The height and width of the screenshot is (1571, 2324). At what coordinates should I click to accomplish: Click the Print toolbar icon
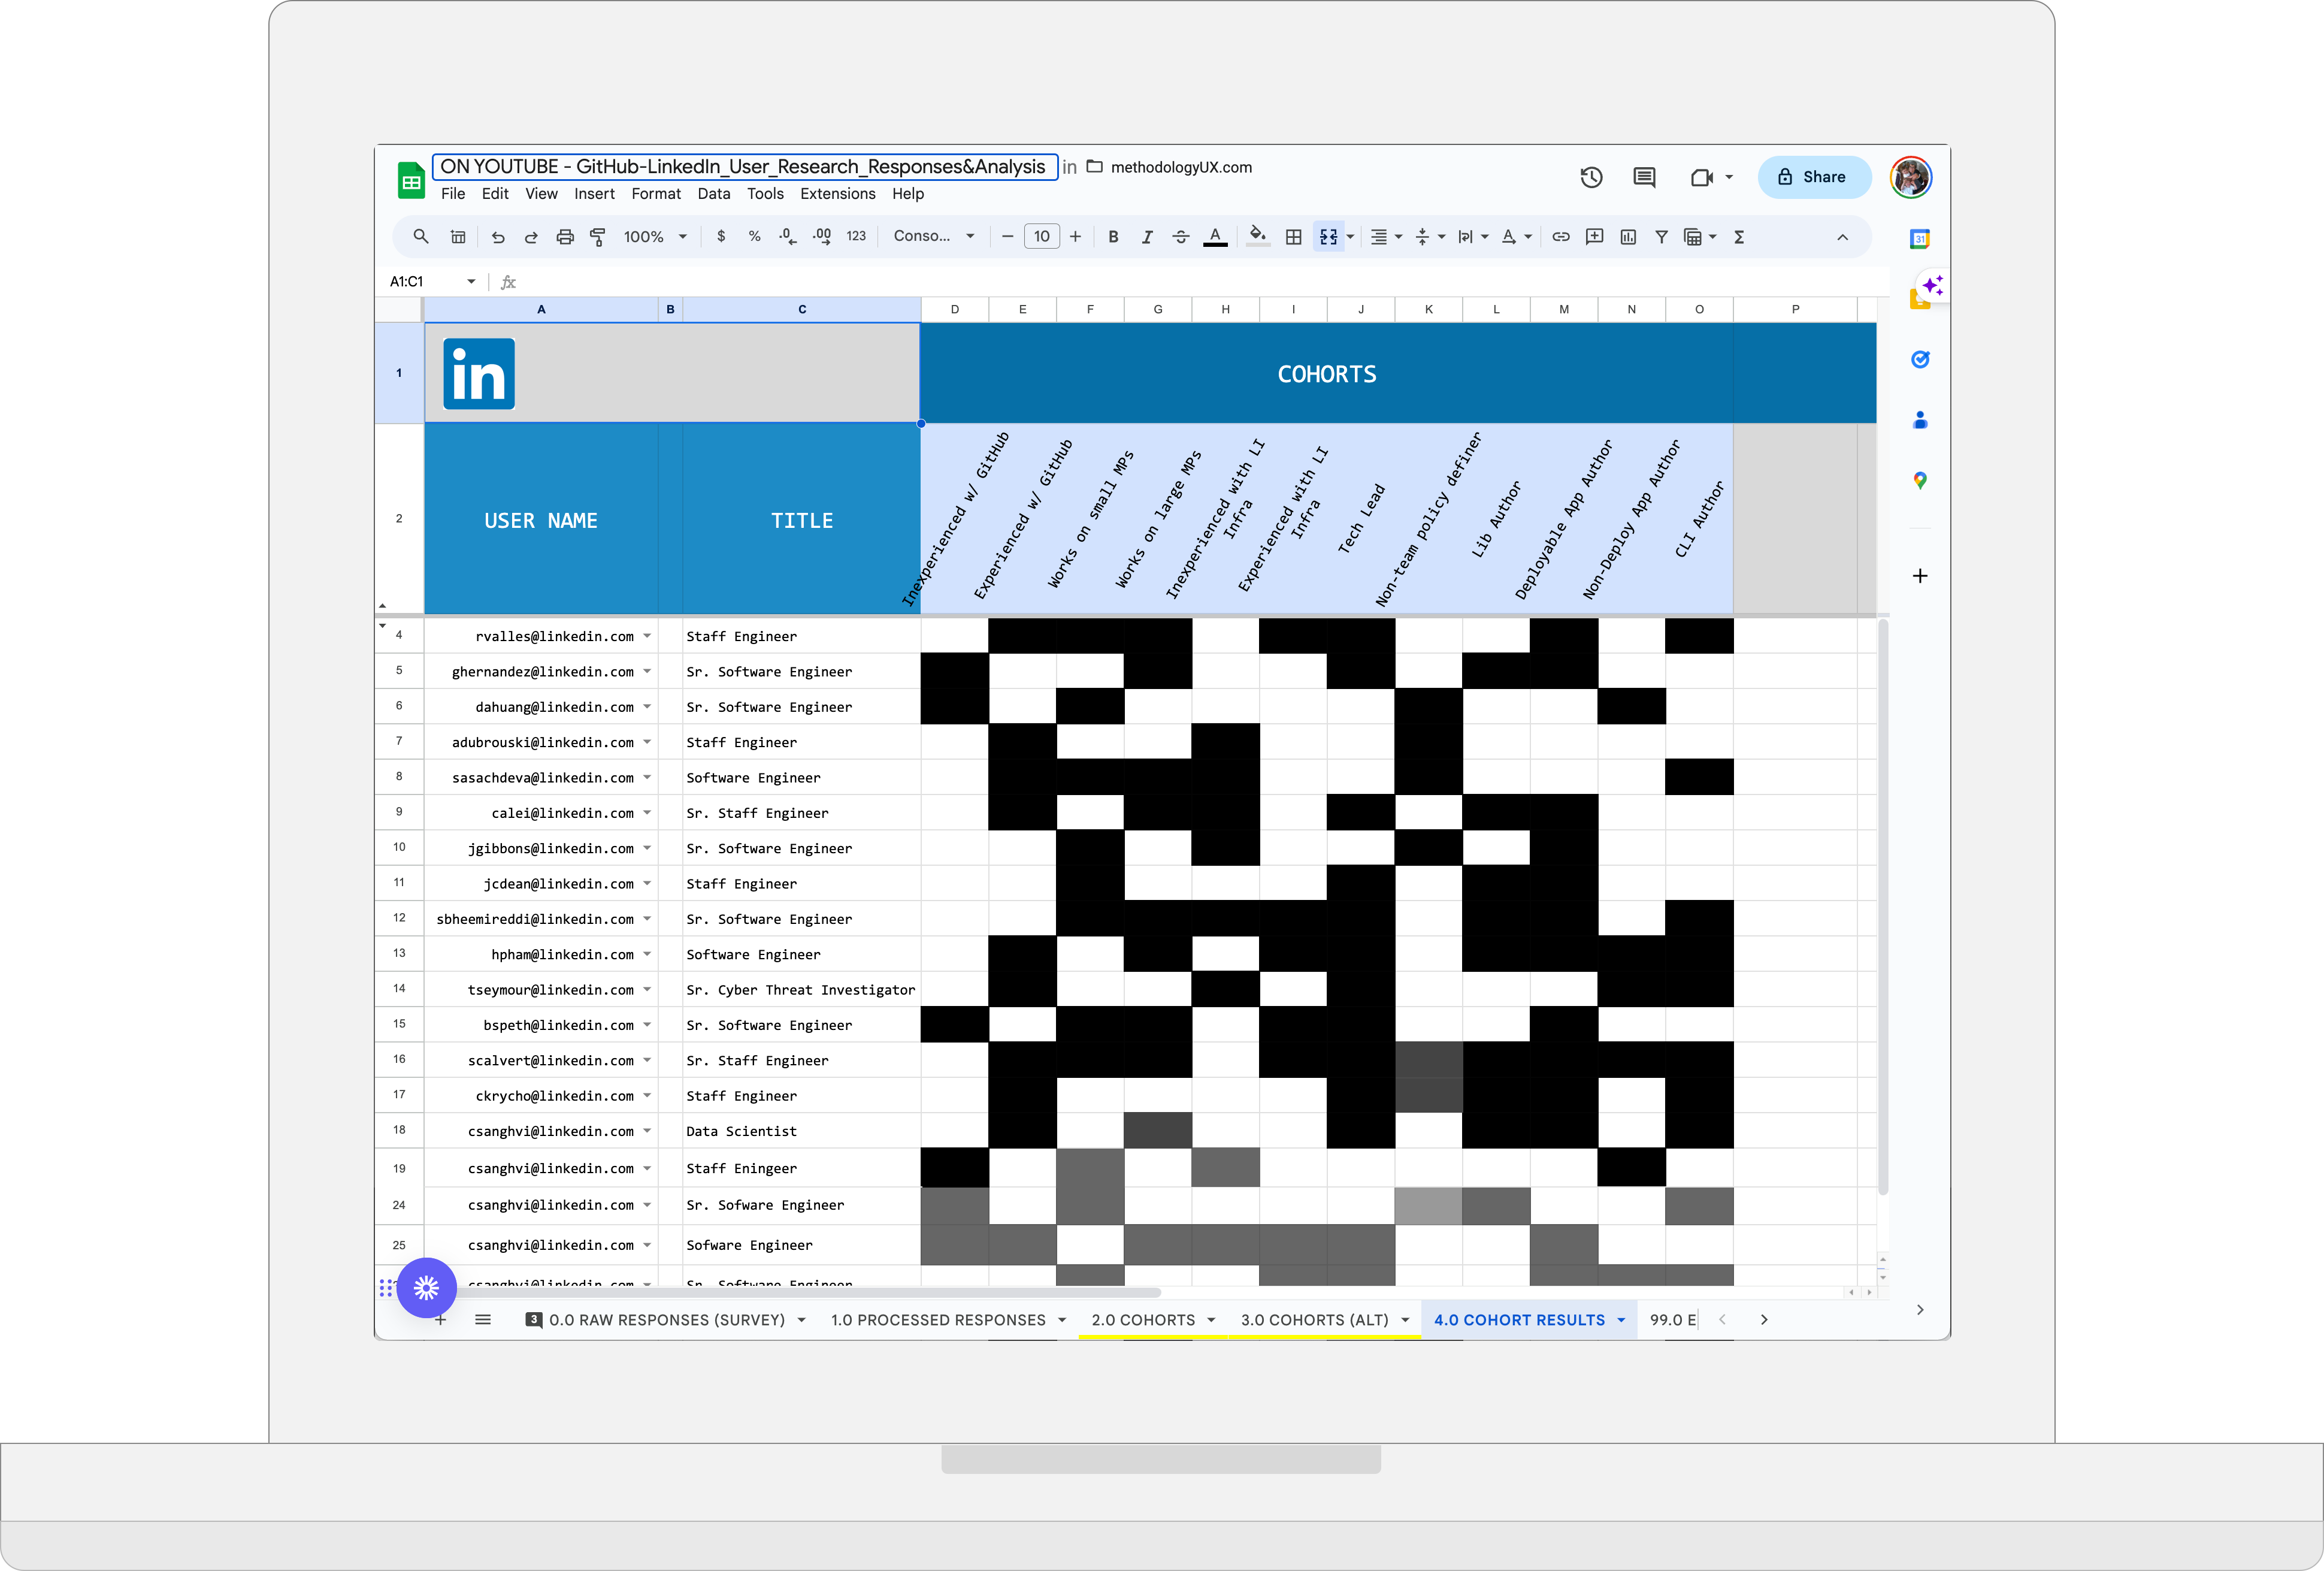coord(565,237)
